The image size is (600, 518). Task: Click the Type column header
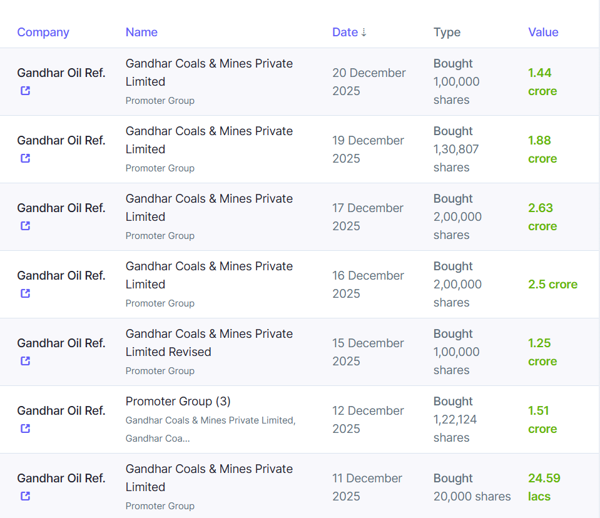point(447,33)
